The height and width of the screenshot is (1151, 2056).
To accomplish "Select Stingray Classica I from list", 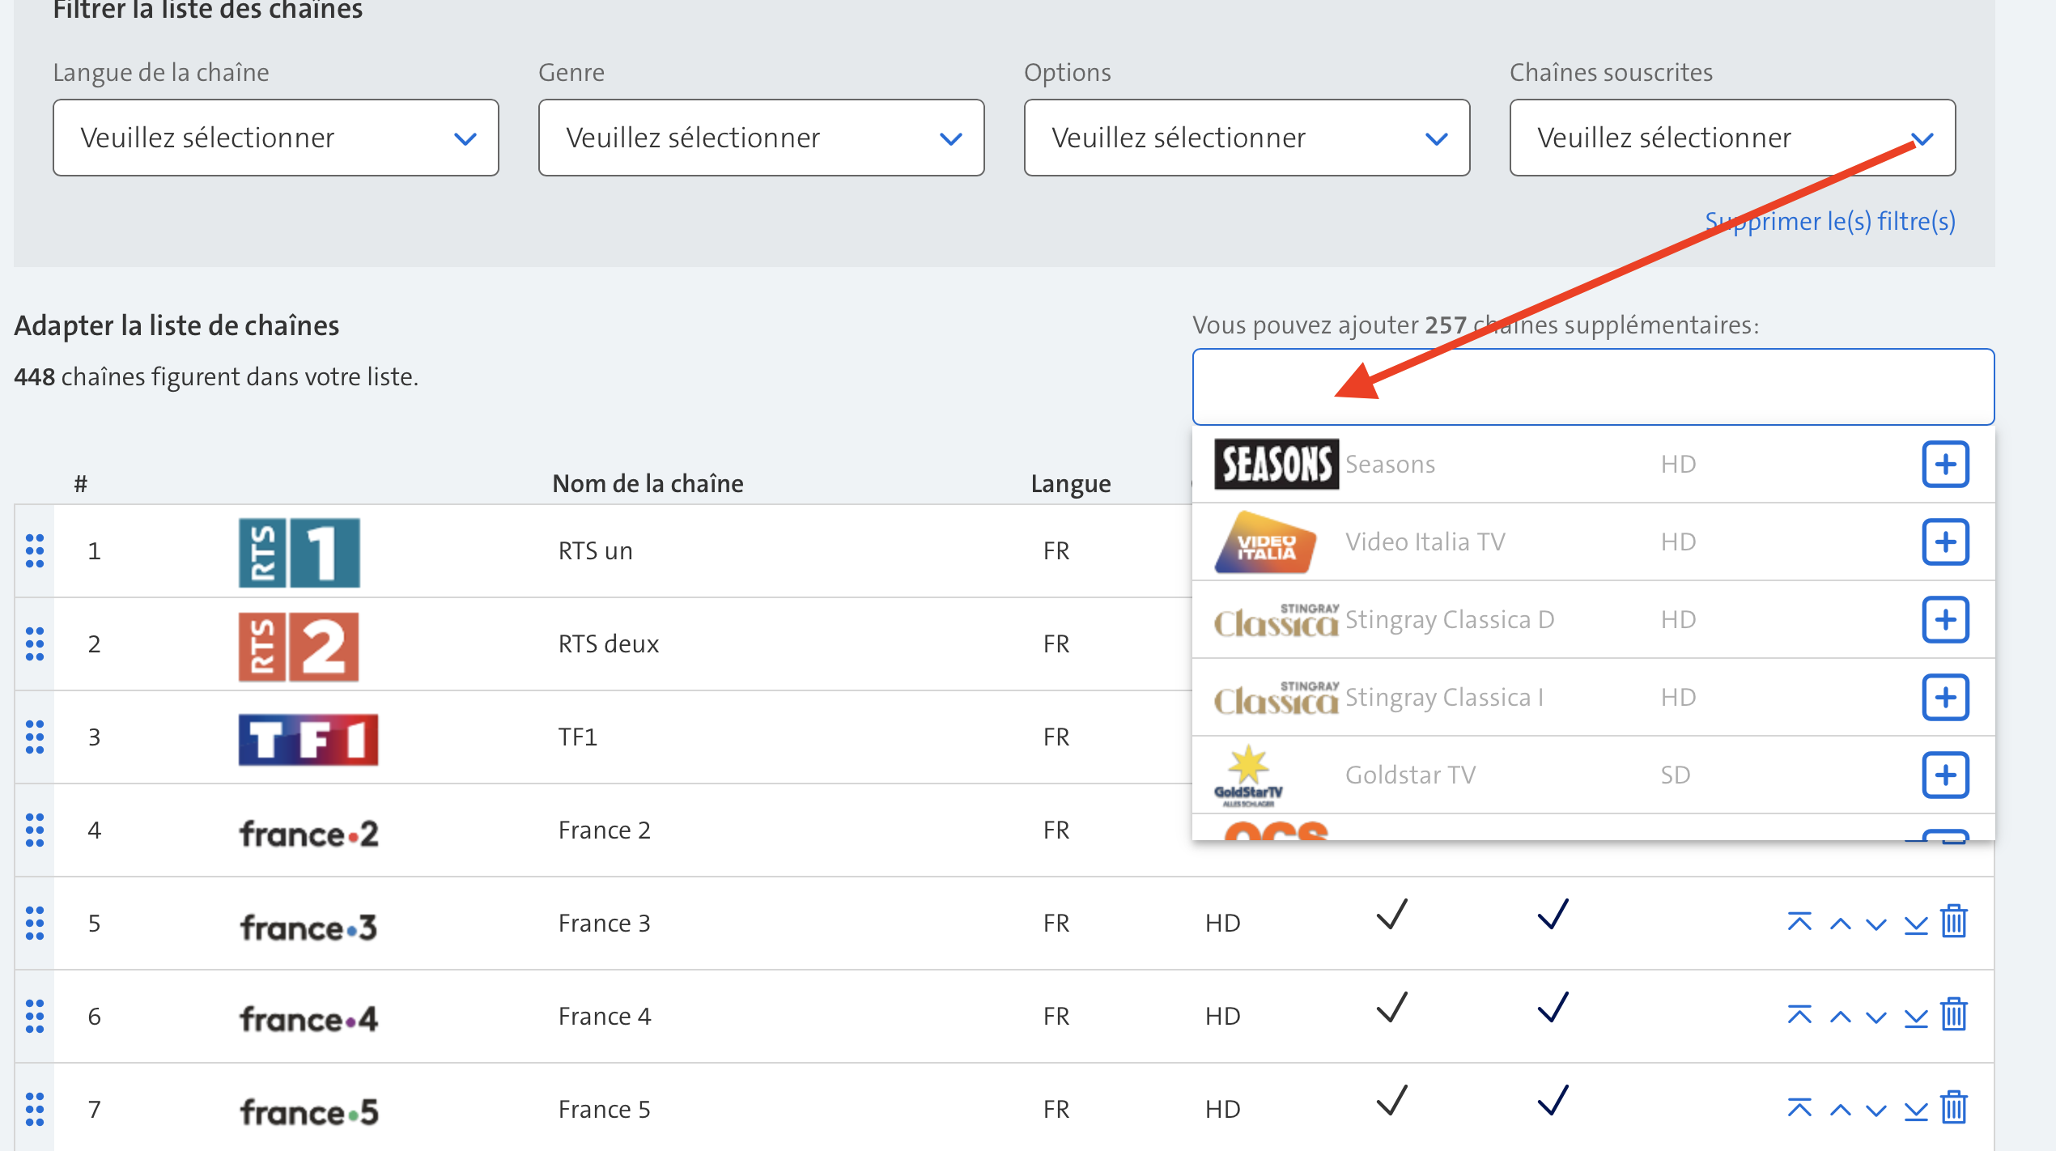I will pos(1444,697).
